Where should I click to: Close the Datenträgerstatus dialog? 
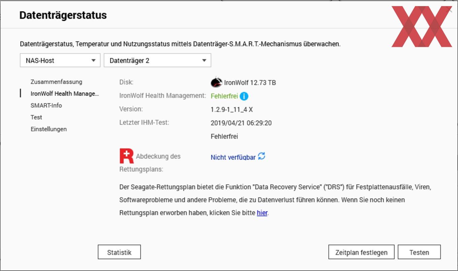tap(449, 10)
